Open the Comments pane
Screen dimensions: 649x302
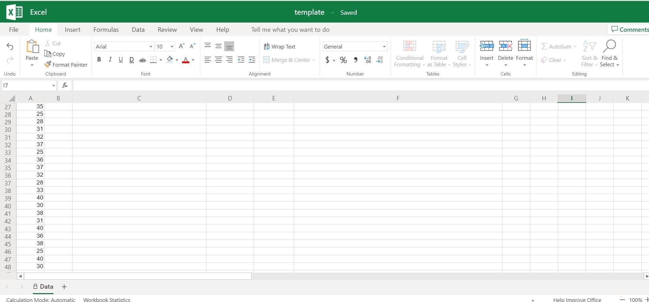[630, 29]
